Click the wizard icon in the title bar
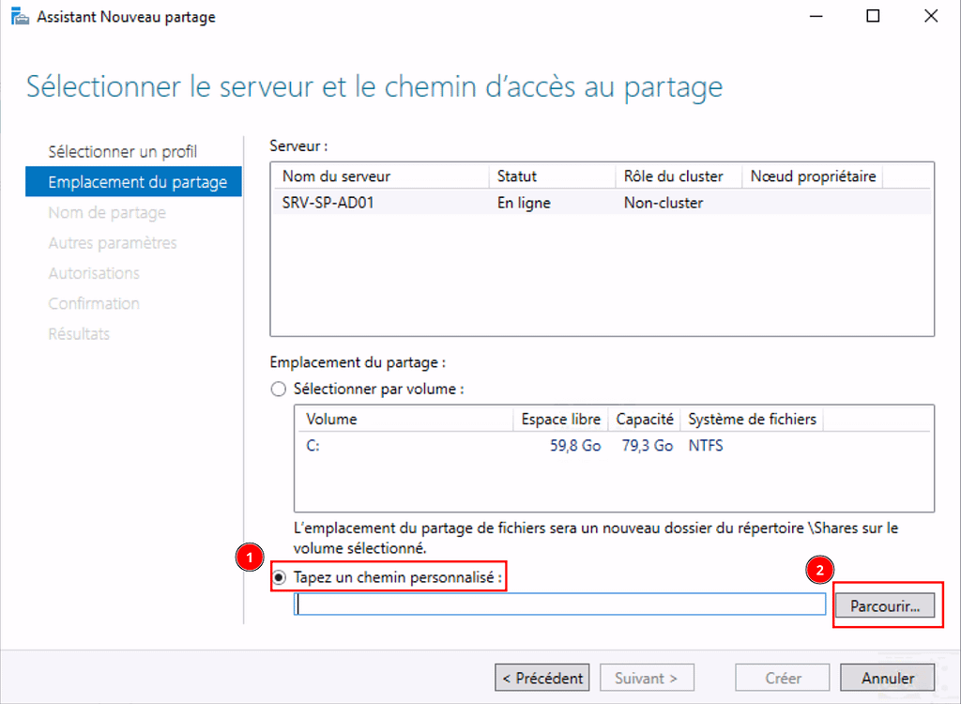Image resolution: width=961 pixels, height=704 pixels. pos(19,17)
